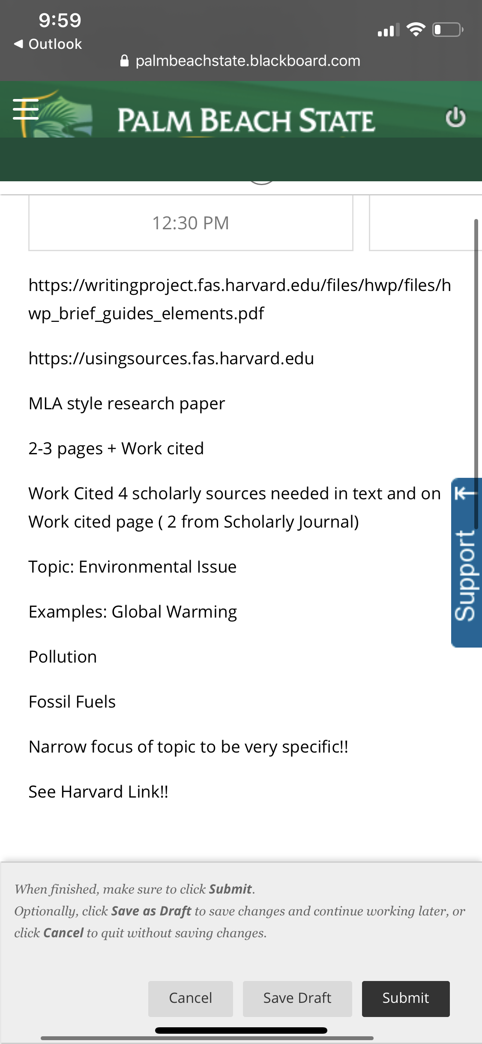Expand the Support side tab
The image size is (482, 1044).
466,562
